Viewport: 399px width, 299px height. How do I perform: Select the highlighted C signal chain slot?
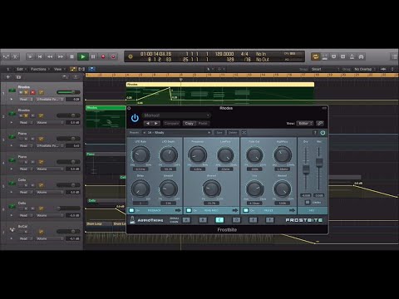(x=219, y=220)
